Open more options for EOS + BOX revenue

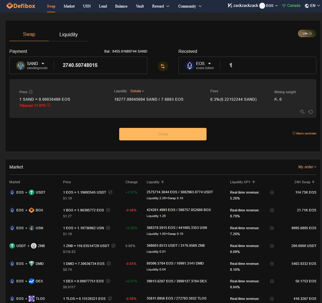tap(272, 210)
